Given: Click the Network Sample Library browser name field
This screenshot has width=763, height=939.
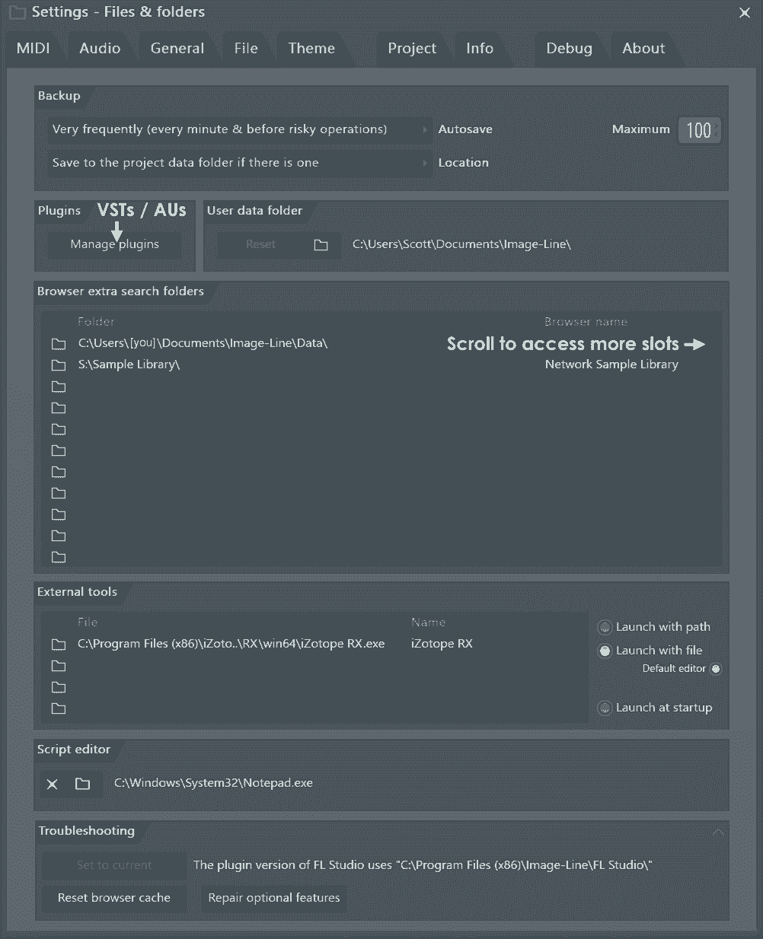Looking at the screenshot, I should click(x=611, y=364).
